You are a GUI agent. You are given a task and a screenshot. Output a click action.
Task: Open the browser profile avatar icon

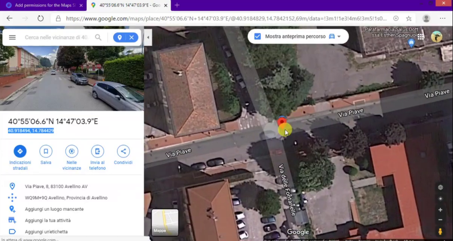click(x=426, y=18)
